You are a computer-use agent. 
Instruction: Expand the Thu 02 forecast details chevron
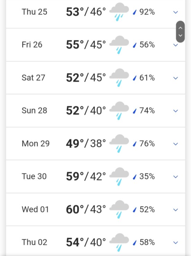coord(175,243)
